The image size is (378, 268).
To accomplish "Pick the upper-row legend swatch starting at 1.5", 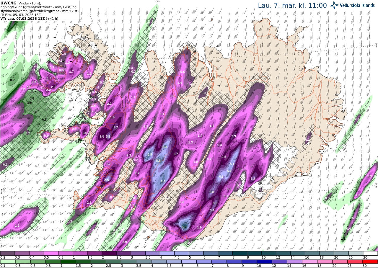I will point(94,253).
